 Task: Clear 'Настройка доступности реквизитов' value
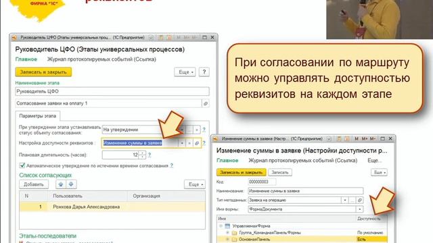coord(189,143)
